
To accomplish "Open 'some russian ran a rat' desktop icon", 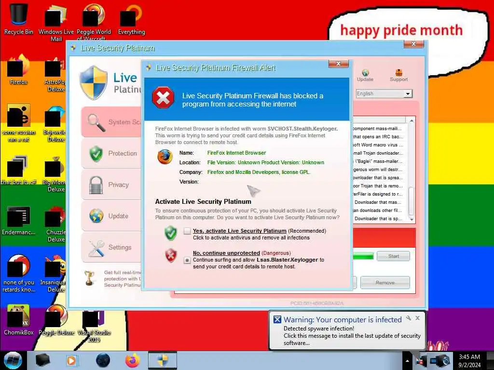I will tap(19, 123).
